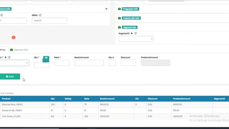Switch to the Entry tab
Screen dimensions: 229x129
3,50
